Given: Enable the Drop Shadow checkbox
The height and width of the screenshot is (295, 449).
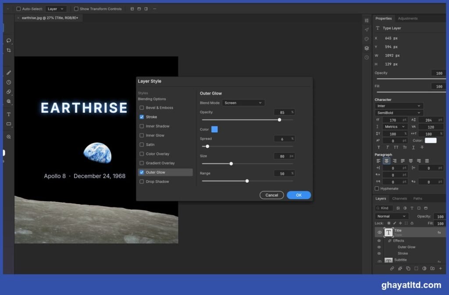Looking at the screenshot, I should point(142,181).
